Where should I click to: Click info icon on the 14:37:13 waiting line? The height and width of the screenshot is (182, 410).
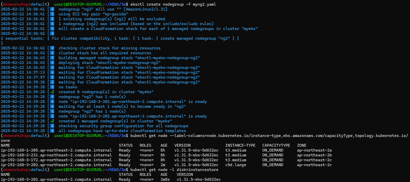tap(52, 72)
